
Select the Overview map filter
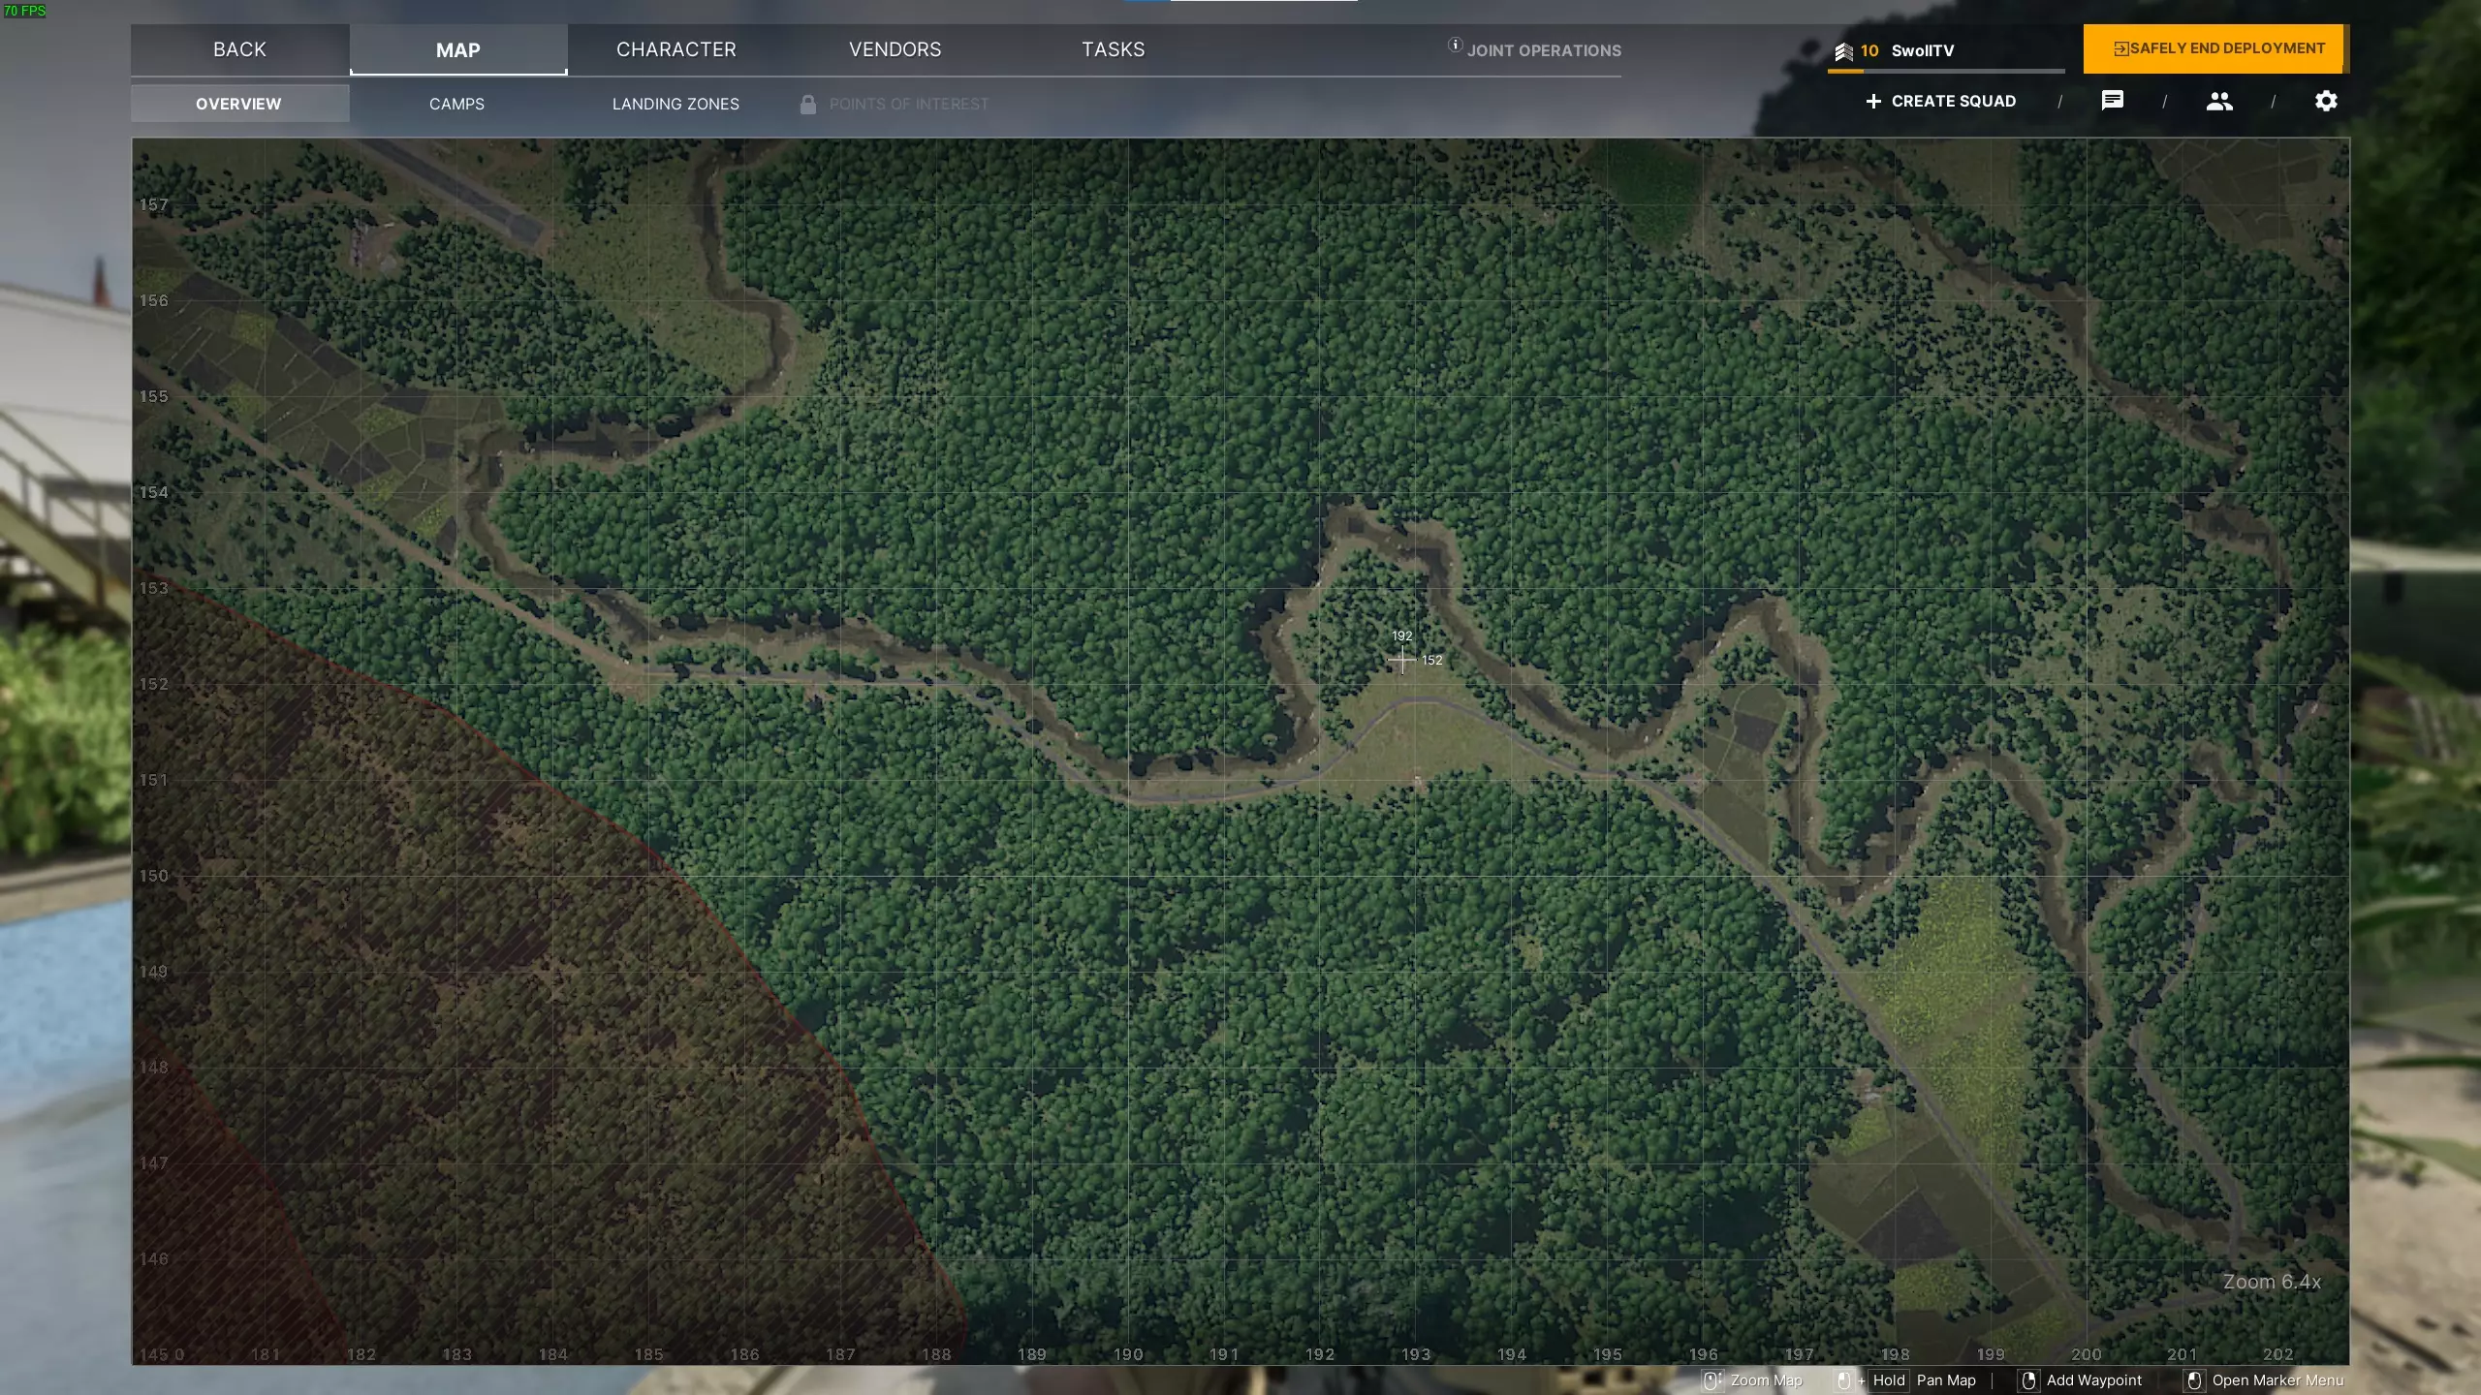(x=238, y=104)
